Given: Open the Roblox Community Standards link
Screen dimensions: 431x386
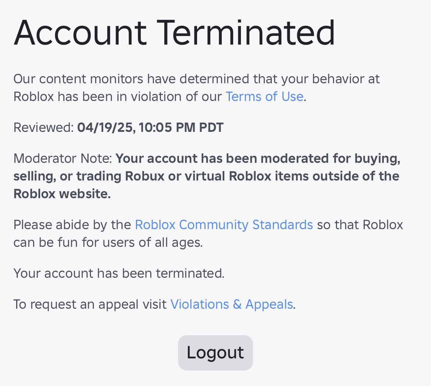Looking at the screenshot, I should [x=224, y=225].
